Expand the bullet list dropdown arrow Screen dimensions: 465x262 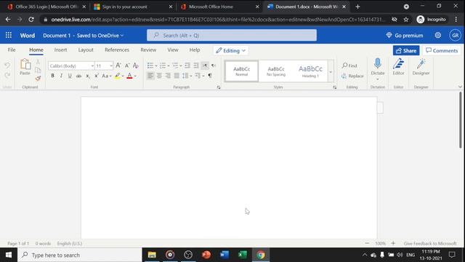(156, 65)
